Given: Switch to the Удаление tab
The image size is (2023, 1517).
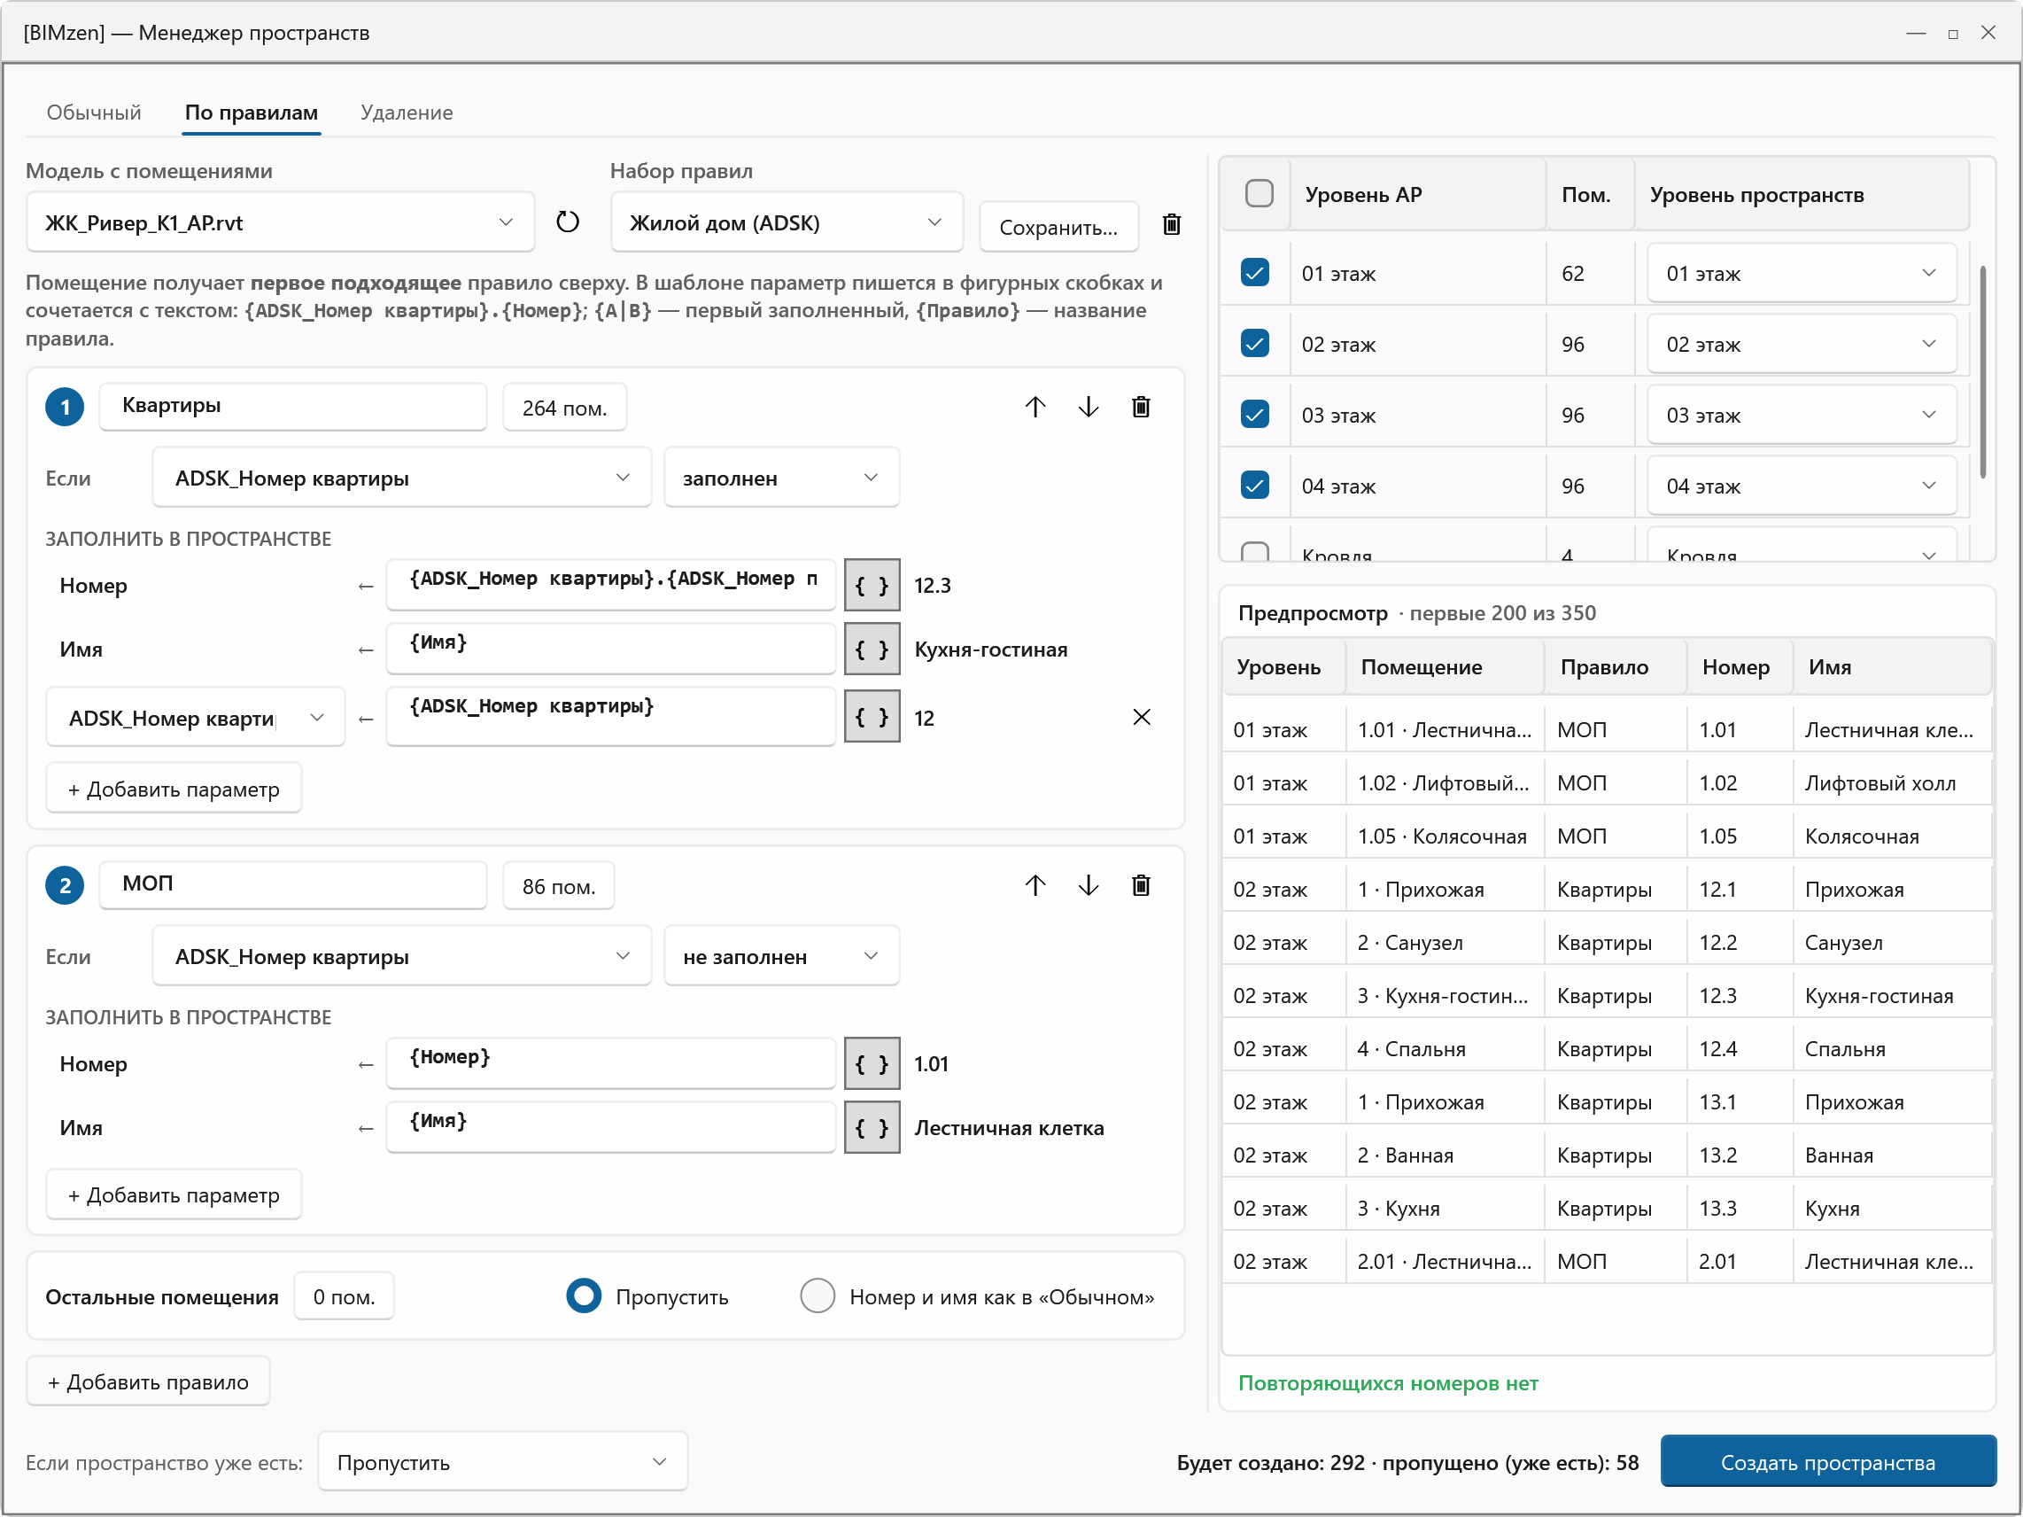Looking at the screenshot, I should click(407, 113).
